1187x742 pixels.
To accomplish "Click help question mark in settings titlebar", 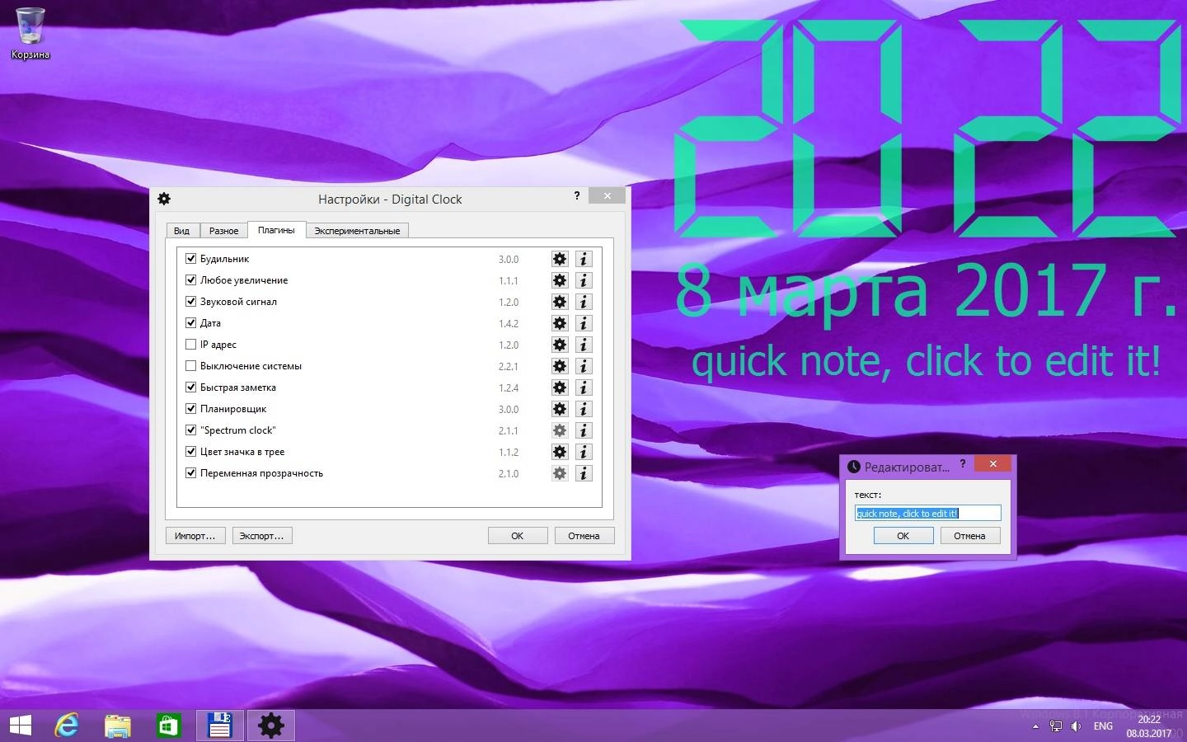I will pyautogui.click(x=577, y=196).
